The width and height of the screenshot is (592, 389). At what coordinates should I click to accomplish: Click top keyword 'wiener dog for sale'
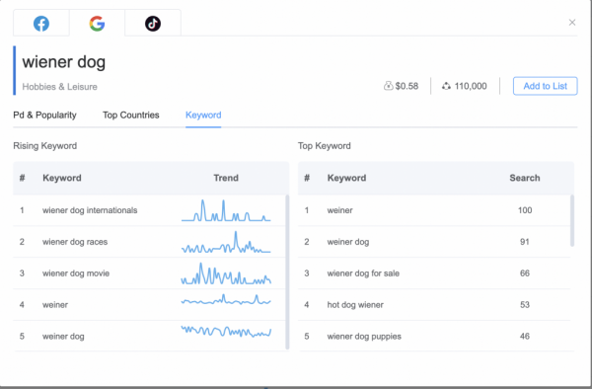(363, 273)
